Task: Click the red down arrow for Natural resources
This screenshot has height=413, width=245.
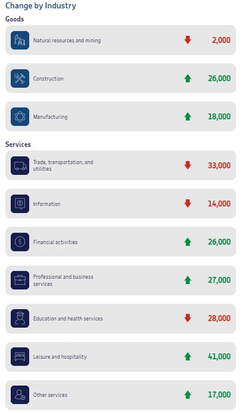Action: [188, 40]
